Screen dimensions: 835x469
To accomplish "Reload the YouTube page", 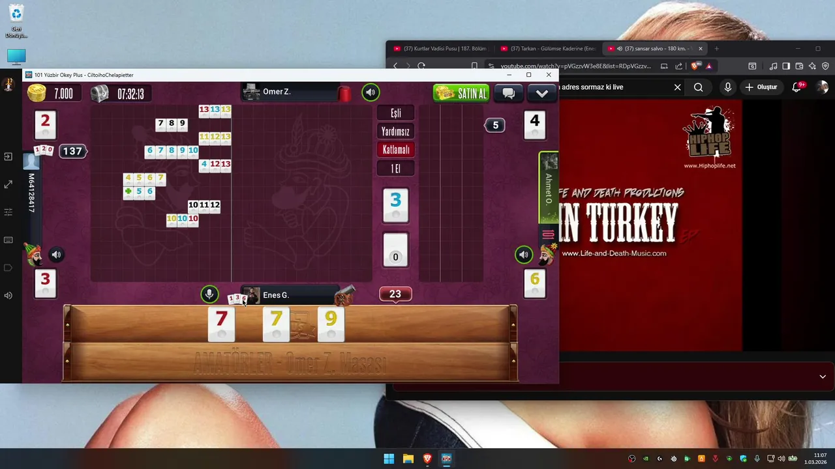I will click(x=421, y=66).
